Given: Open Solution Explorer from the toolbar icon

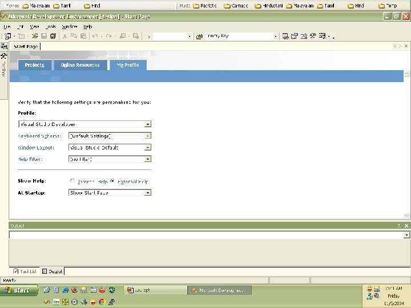Looking at the screenshot, I should coord(285,36).
